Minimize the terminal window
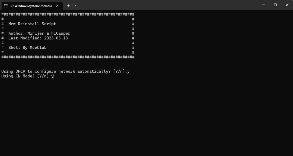 (264, 5)
